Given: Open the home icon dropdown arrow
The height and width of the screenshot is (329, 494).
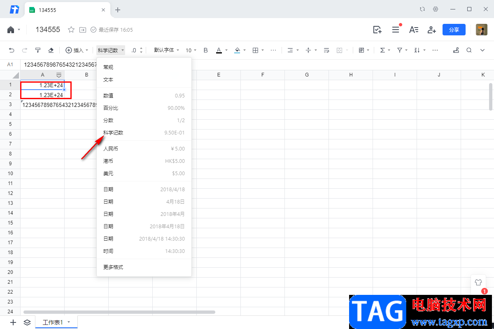Looking at the screenshot, I should pos(19,30).
